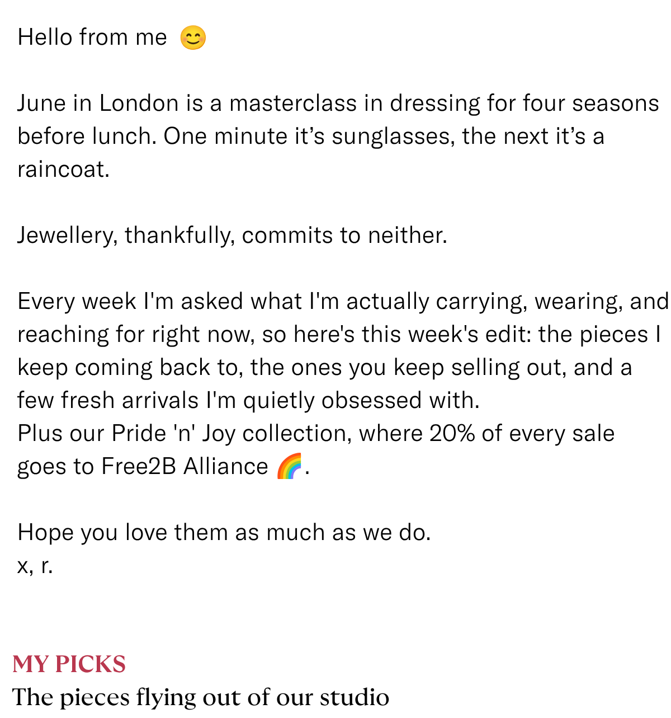Image resolution: width=671 pixels, height=718 pixels.
Task: Click the 'Every week I'm asked' line
Action: coord(343,302)
